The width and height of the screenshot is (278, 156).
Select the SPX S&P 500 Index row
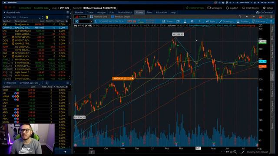(35, 31)
